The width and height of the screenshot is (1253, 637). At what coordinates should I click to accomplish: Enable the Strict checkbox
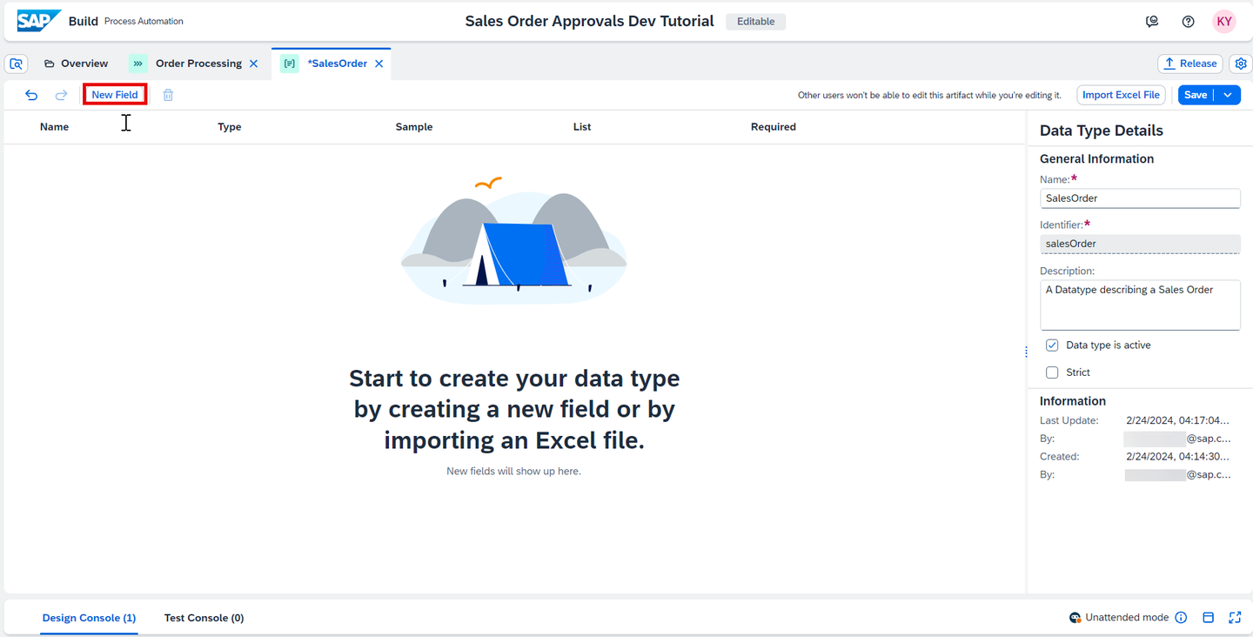[x=1052, y=372]
